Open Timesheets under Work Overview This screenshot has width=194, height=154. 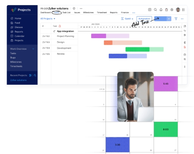[16, 66]
